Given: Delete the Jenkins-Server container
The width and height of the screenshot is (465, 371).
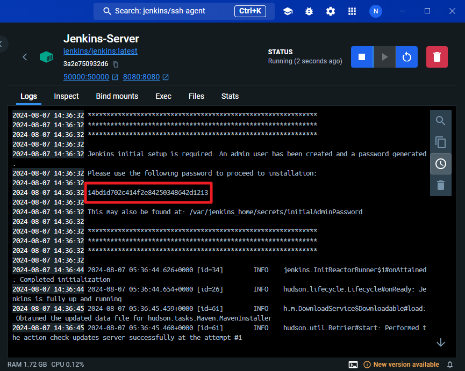Looking at the screenshot, I should coord(437,57).
